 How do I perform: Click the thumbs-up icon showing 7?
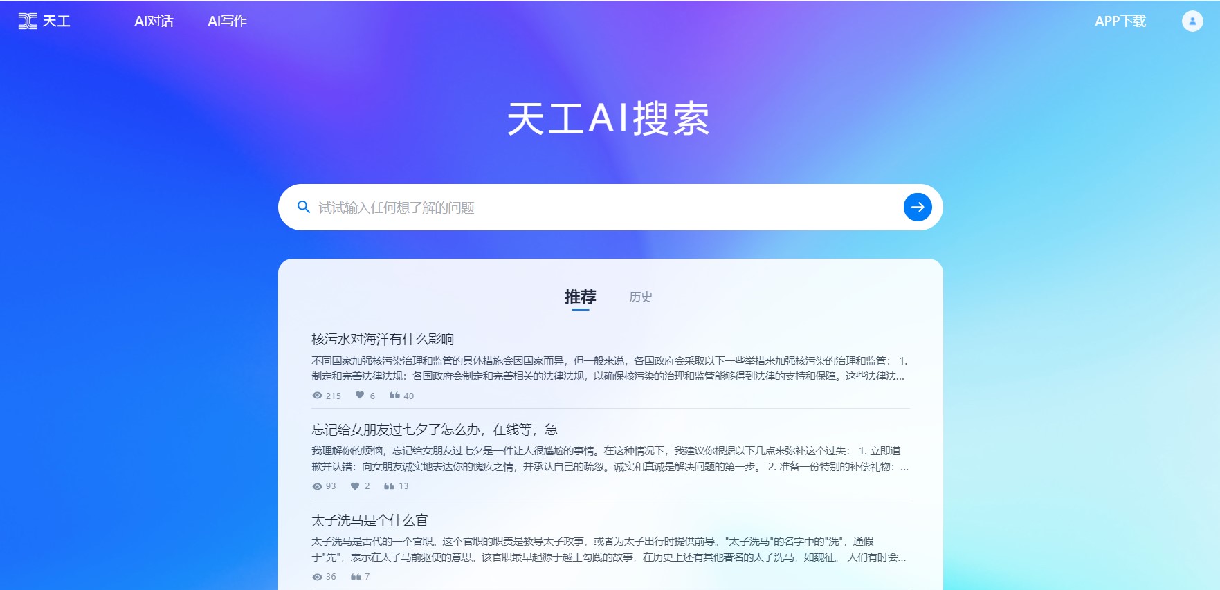pos(356,576)
